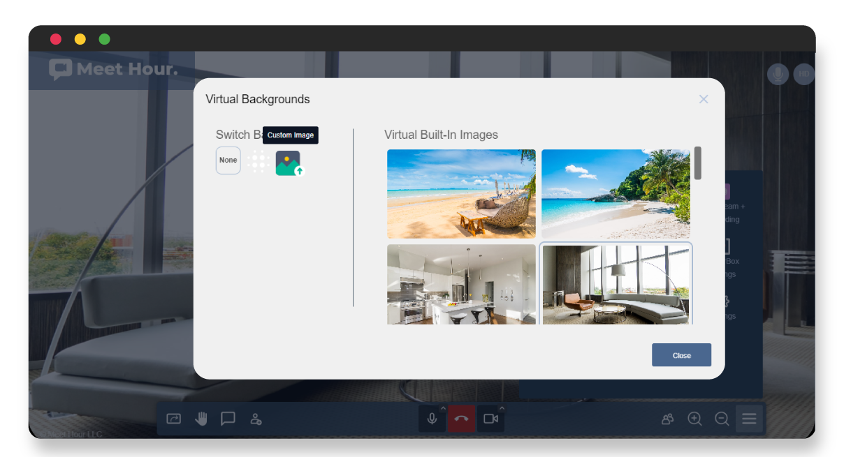
Task: Mute the microphone
Action: coord(432,419)
